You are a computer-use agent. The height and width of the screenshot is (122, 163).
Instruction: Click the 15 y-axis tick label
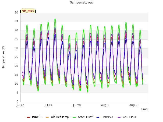16,75
